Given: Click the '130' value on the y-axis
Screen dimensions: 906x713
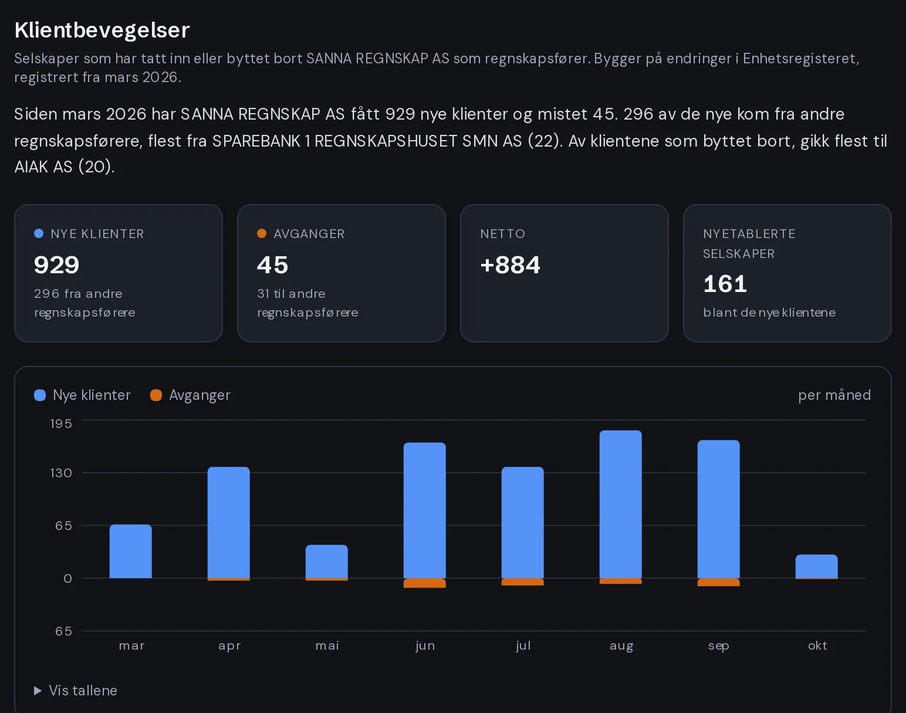Looking at the screenshot, I should pyautogui.click(x=61, y=473).
